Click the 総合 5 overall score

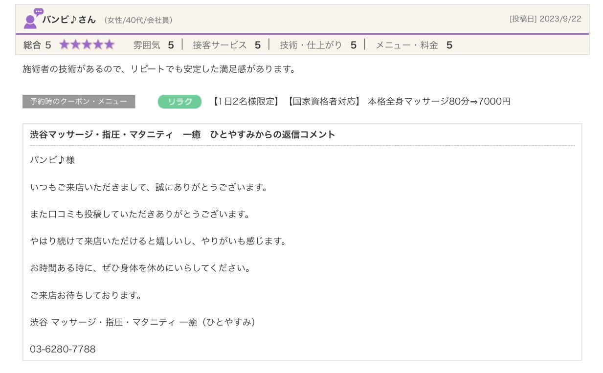(37, 45)
